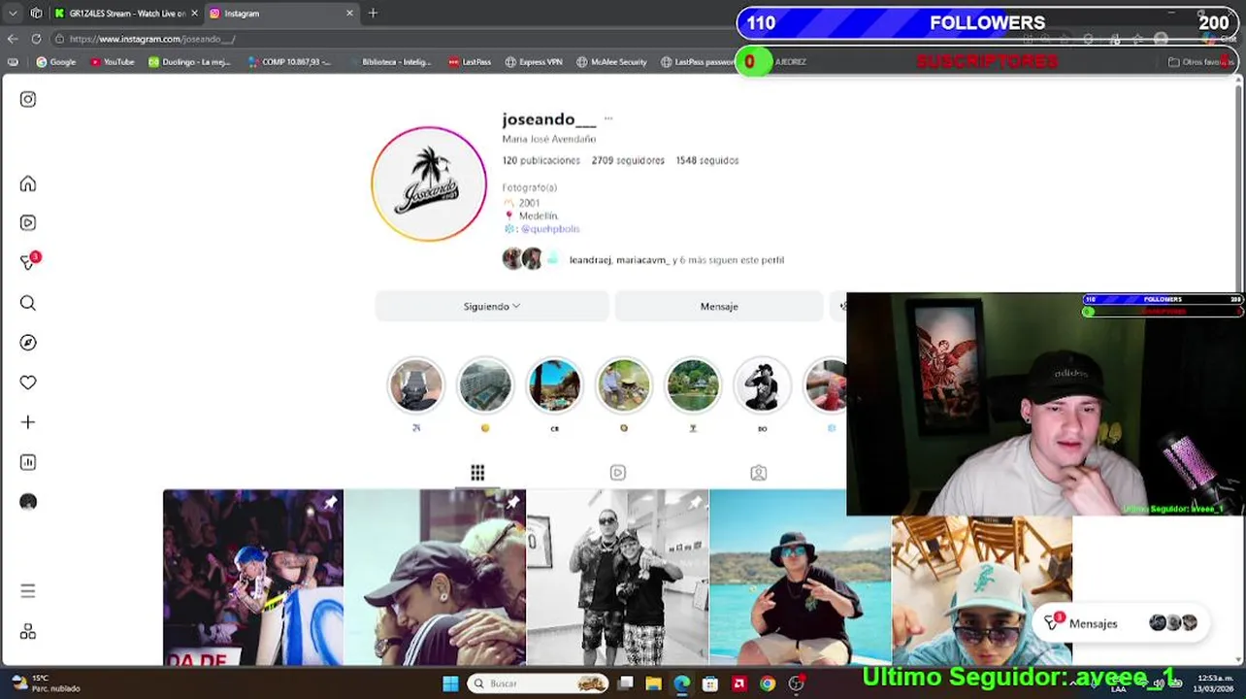The height and width of the screenshot is (699, 1246).
Task: Open the 'BO' story highlight
Action: (762, 385)
